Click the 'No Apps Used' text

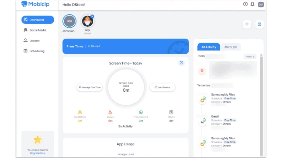pyautogui.click(x=125, y=154)
